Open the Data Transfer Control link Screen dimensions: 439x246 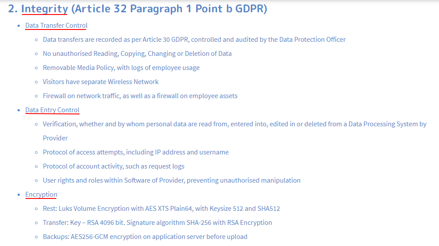56,26
